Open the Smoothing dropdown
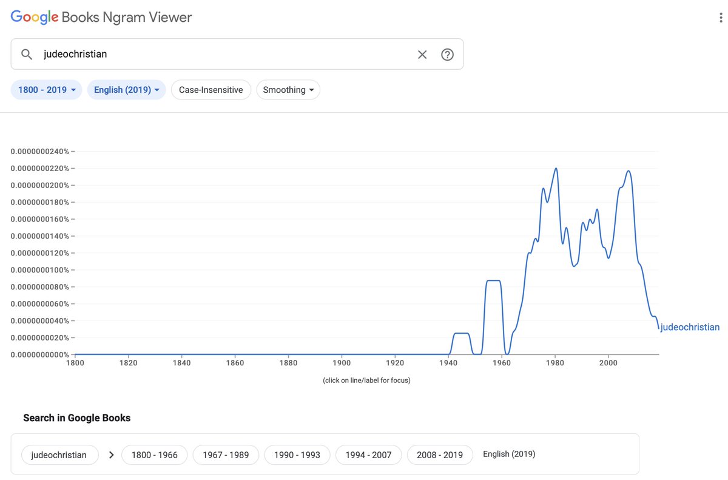 [288, 90]
